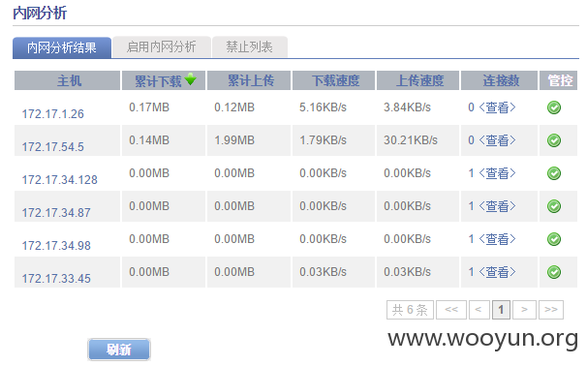
Task: Click green control icon for 172.17.34.87
Action: [554, 206]
